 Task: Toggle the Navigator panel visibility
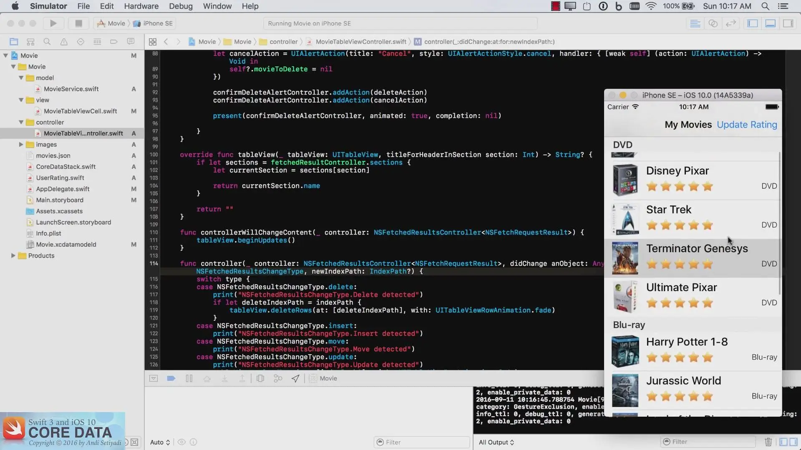pos(753,23)
